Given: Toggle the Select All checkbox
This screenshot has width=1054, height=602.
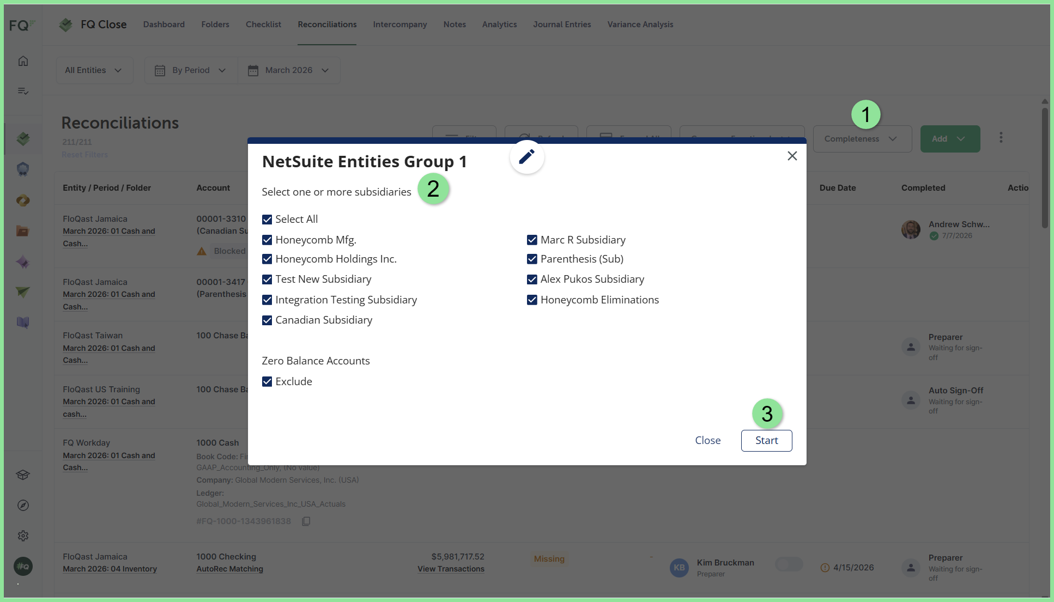Looking at the screenshot, I should pos(267,220).
